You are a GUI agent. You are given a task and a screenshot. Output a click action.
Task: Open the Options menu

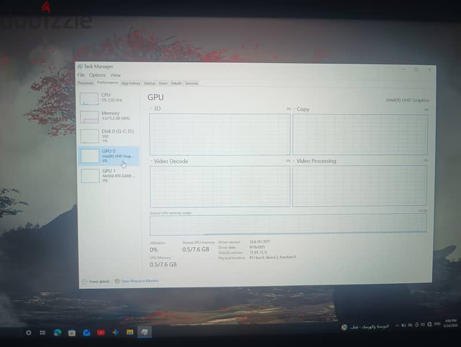pyautogui.click(x=97, y=75)
